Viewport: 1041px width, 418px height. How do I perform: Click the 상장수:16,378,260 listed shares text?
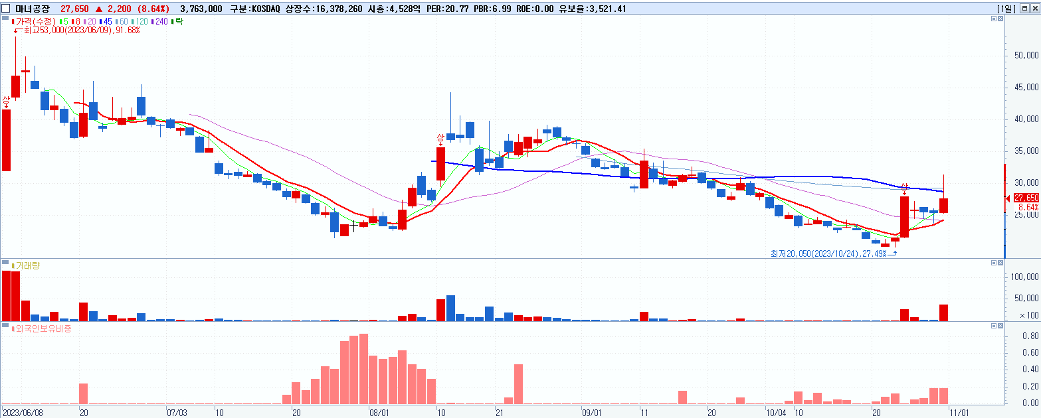[x=324, y=8]
